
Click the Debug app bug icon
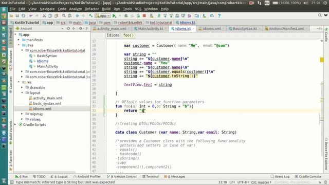[126, 16]
